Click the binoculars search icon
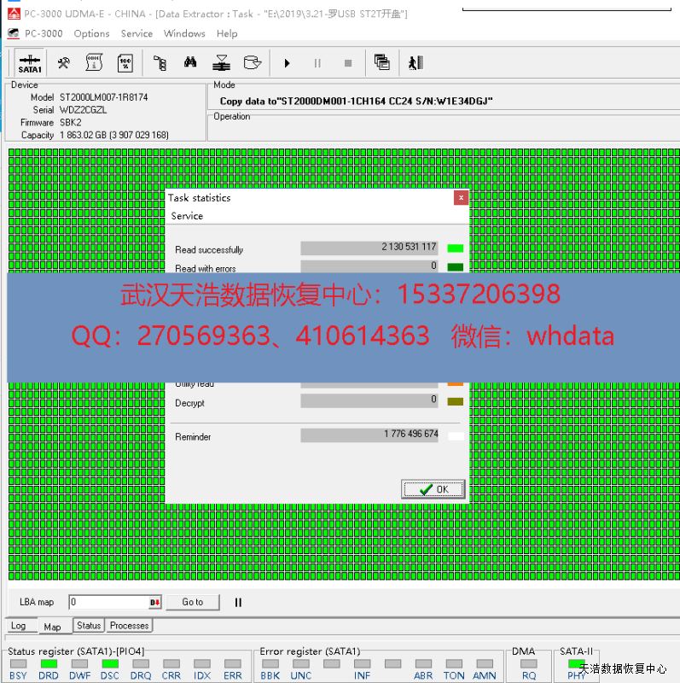680x683 pixels. (x=190, y=63)
